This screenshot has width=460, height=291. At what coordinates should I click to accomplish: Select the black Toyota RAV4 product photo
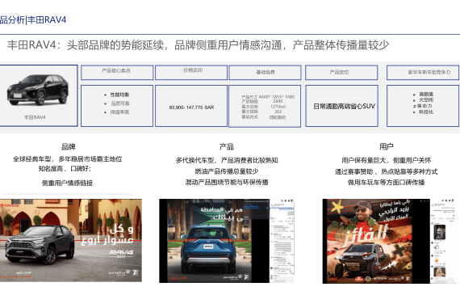38,90
